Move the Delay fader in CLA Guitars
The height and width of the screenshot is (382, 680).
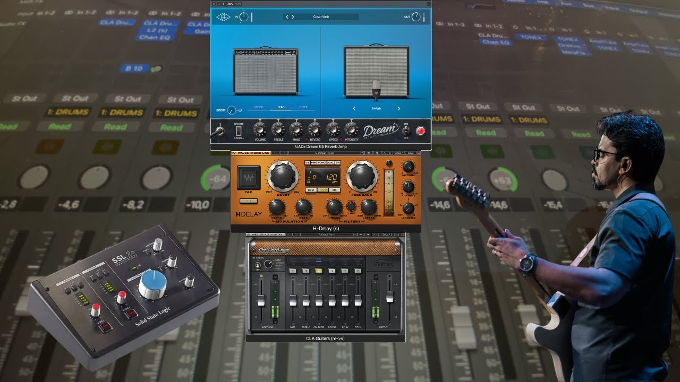coord(345,300)
